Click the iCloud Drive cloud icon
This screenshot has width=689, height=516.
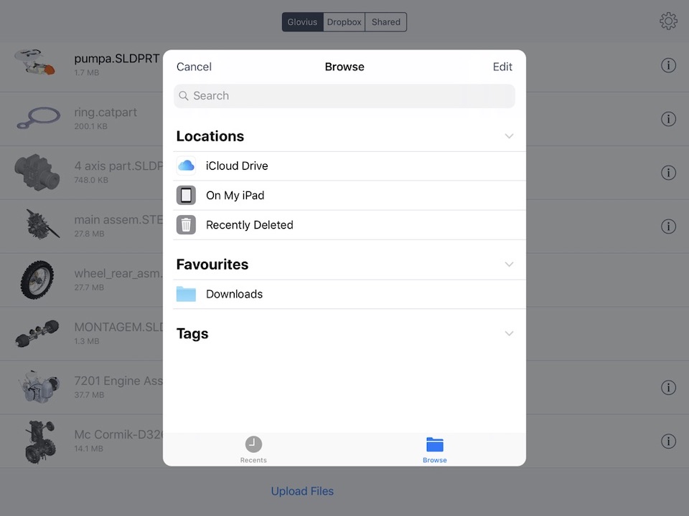(186, 166)
